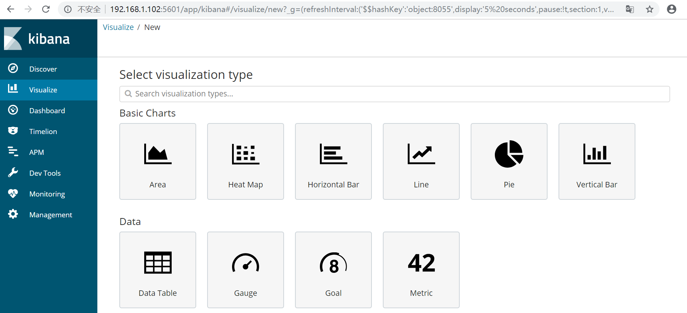Click the Gauge label
Screen dimensions: 687x313
click(x=246, y=293)
